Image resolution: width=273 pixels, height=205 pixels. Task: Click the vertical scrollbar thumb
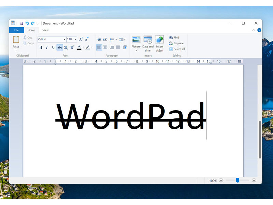point(260,140)
